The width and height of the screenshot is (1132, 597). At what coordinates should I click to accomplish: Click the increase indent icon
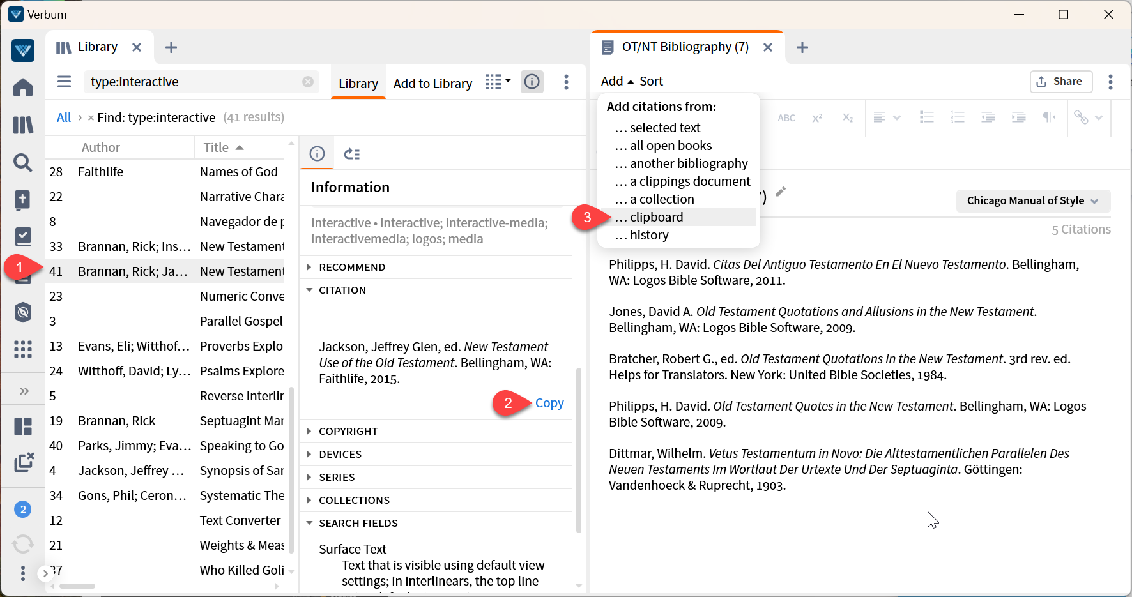point(1018,117)
